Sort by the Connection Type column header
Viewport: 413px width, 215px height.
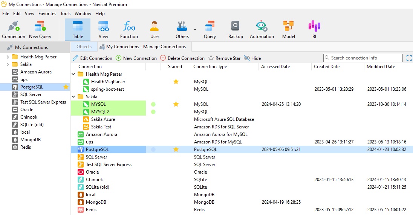[x=225, y=67]
